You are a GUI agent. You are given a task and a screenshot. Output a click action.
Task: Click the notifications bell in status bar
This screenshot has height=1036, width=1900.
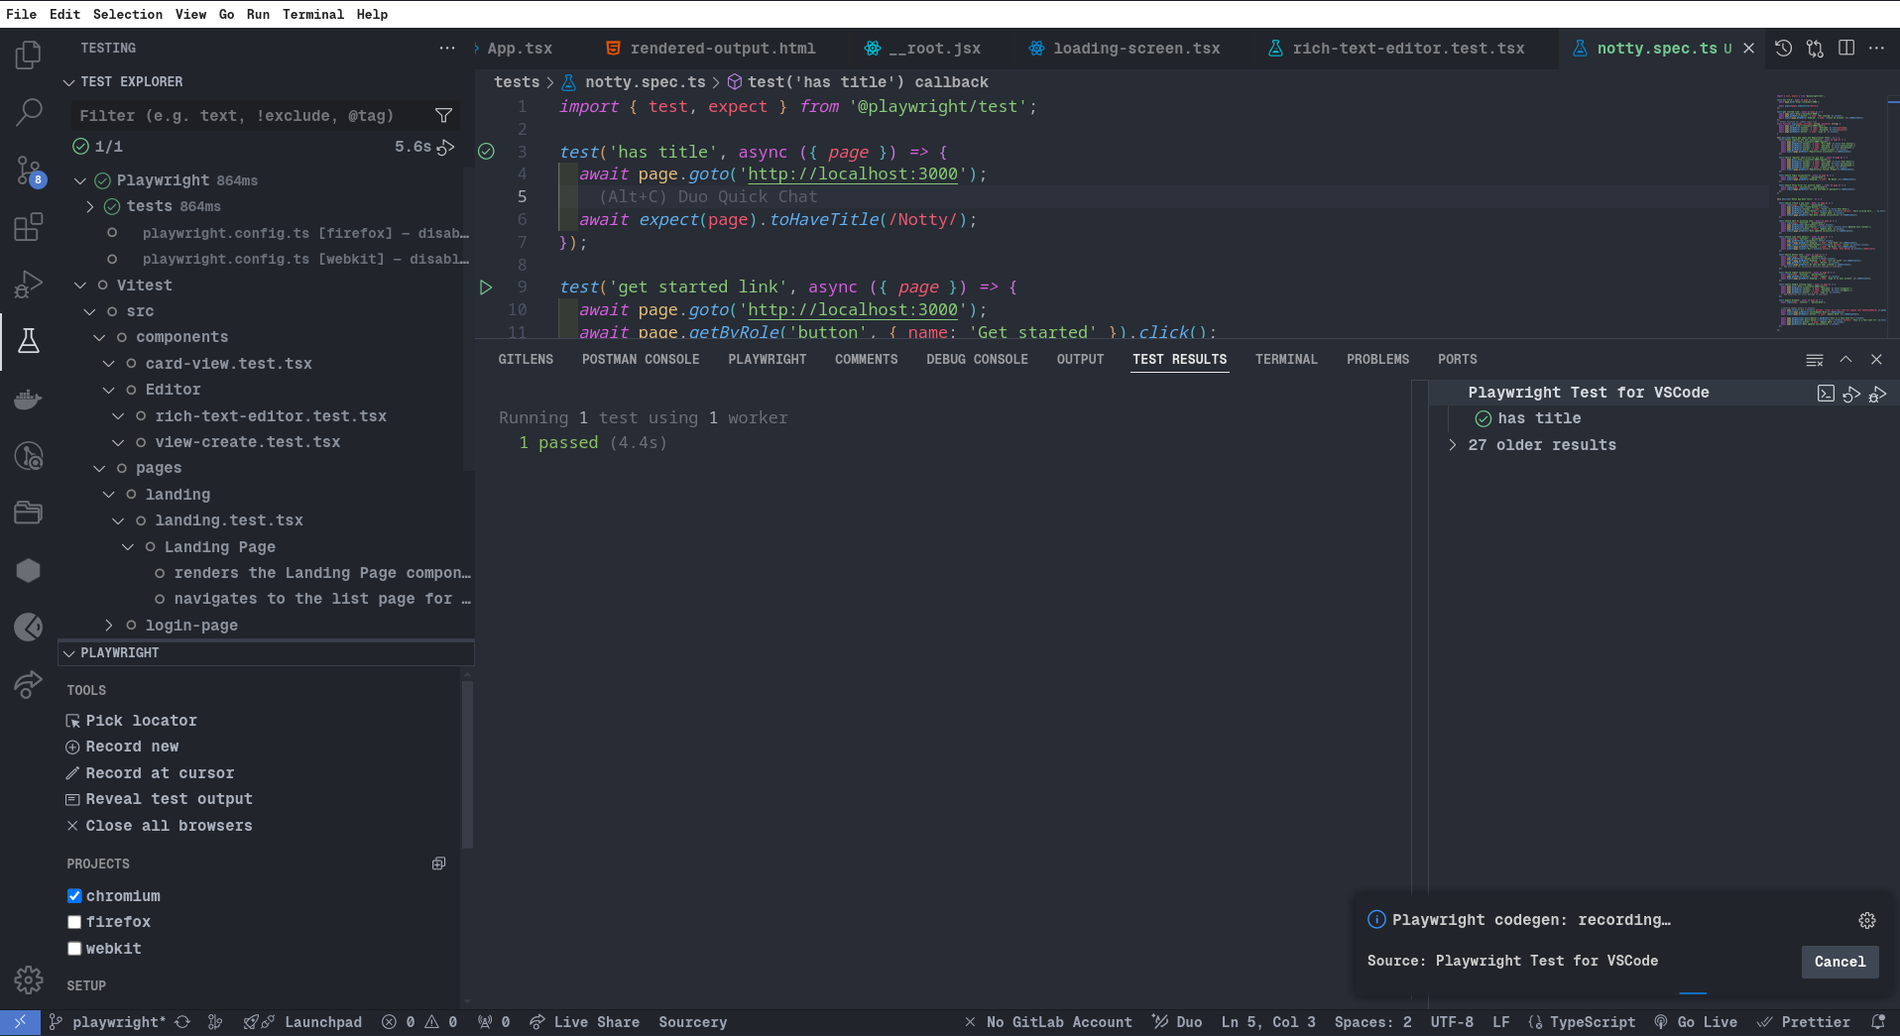tap(1878, 1022)
